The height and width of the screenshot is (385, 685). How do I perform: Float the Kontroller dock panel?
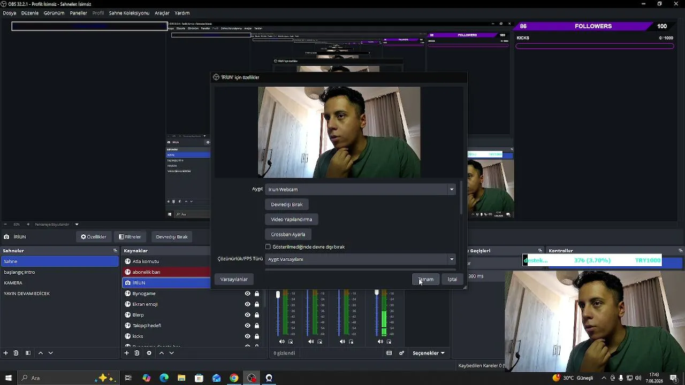(681, 251)
